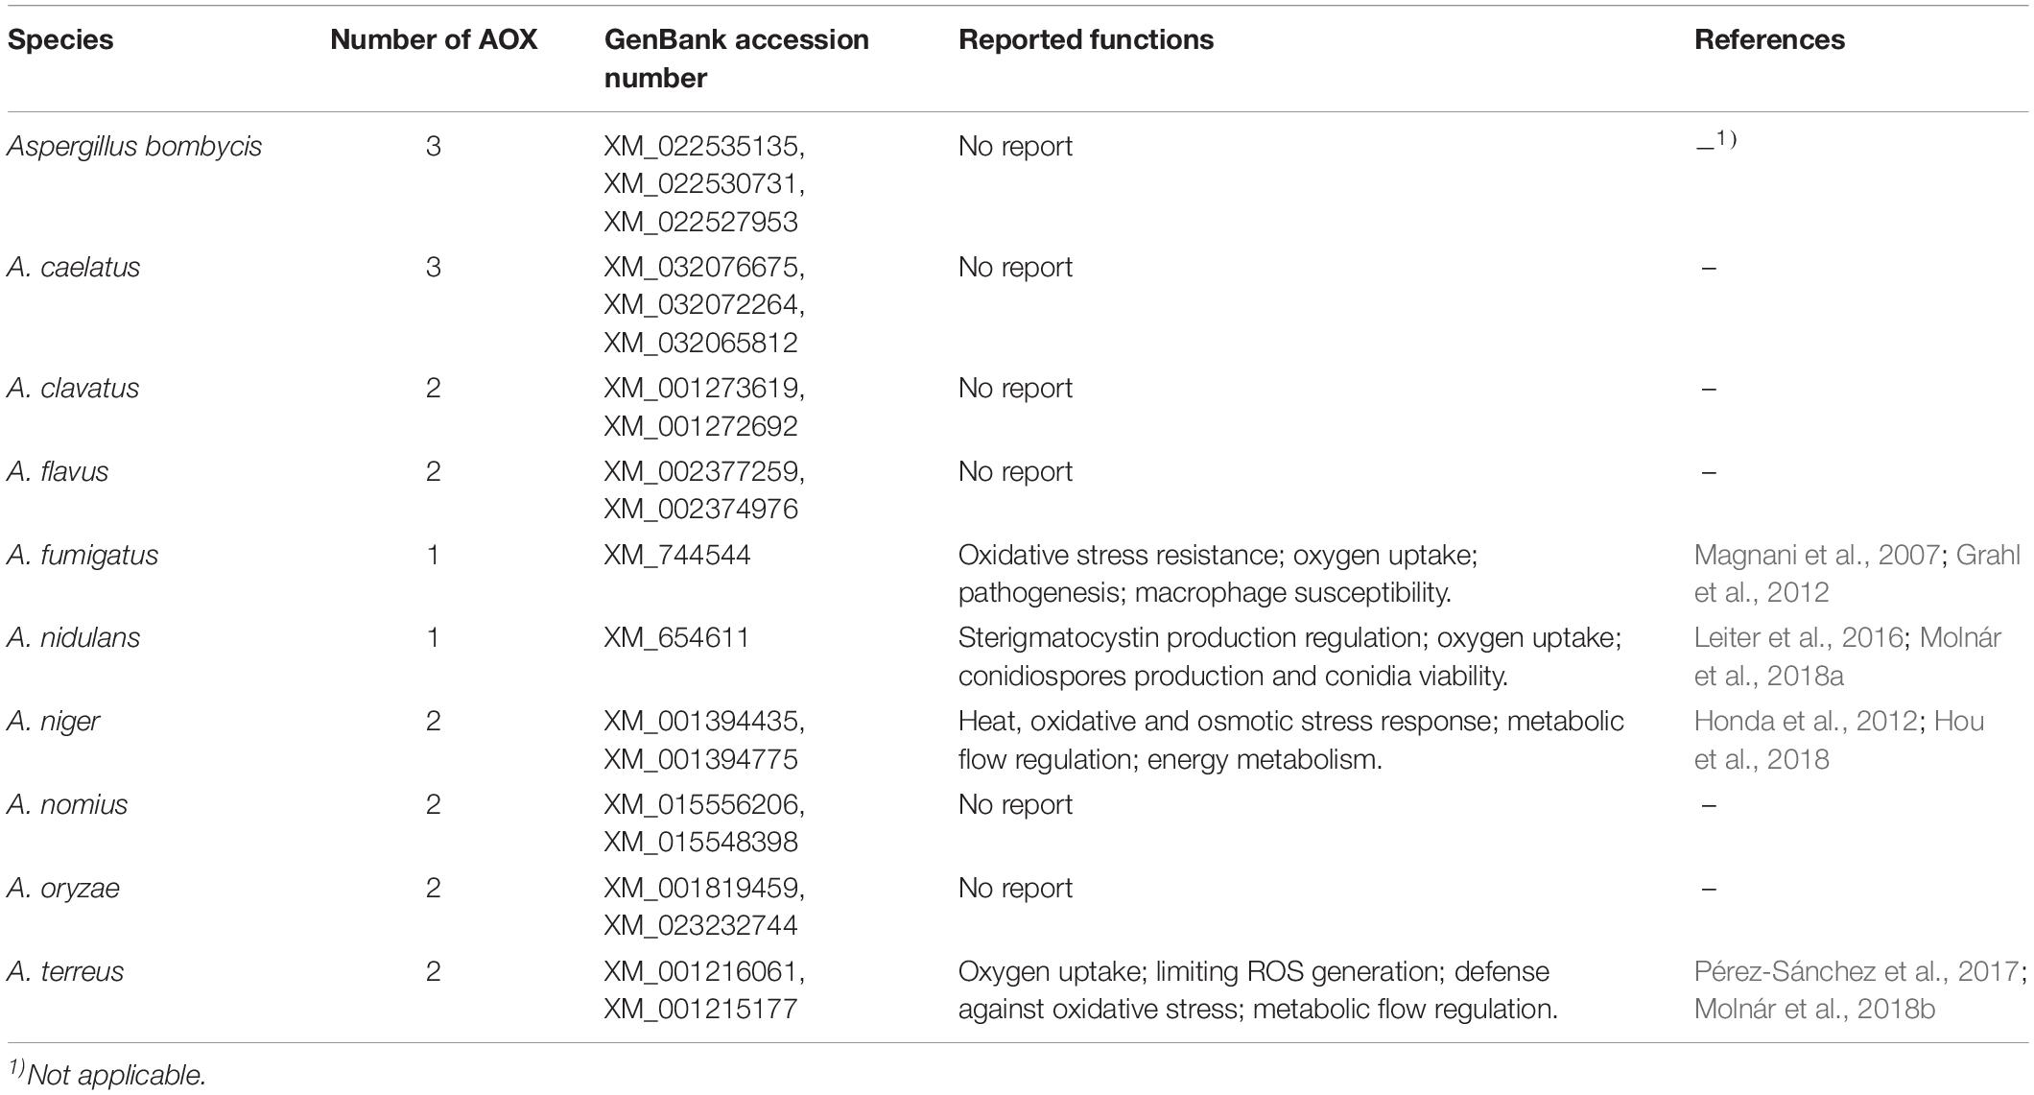
Task: Click the Number of AOX header
Action: pyautogui.click(x=434, y=40)
